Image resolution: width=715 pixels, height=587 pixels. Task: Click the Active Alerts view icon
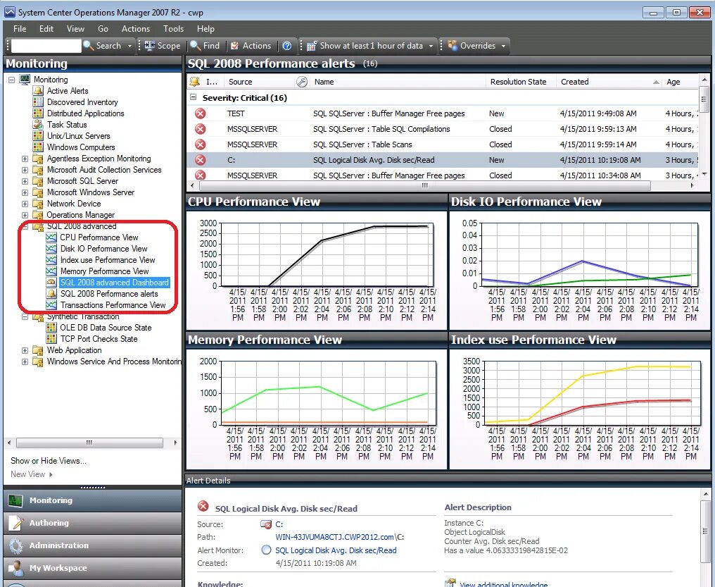38,91
